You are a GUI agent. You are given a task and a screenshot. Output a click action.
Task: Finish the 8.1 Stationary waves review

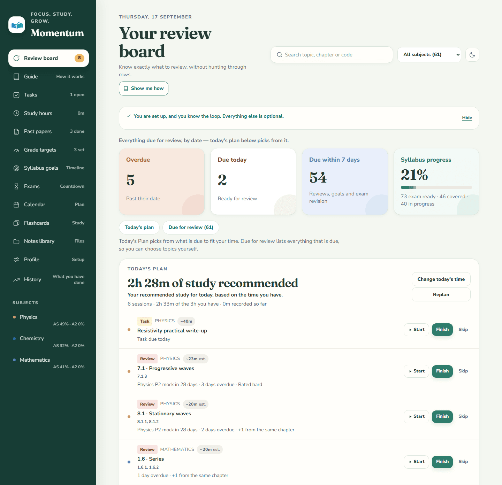pyautogui.click(x=442, y=416)
